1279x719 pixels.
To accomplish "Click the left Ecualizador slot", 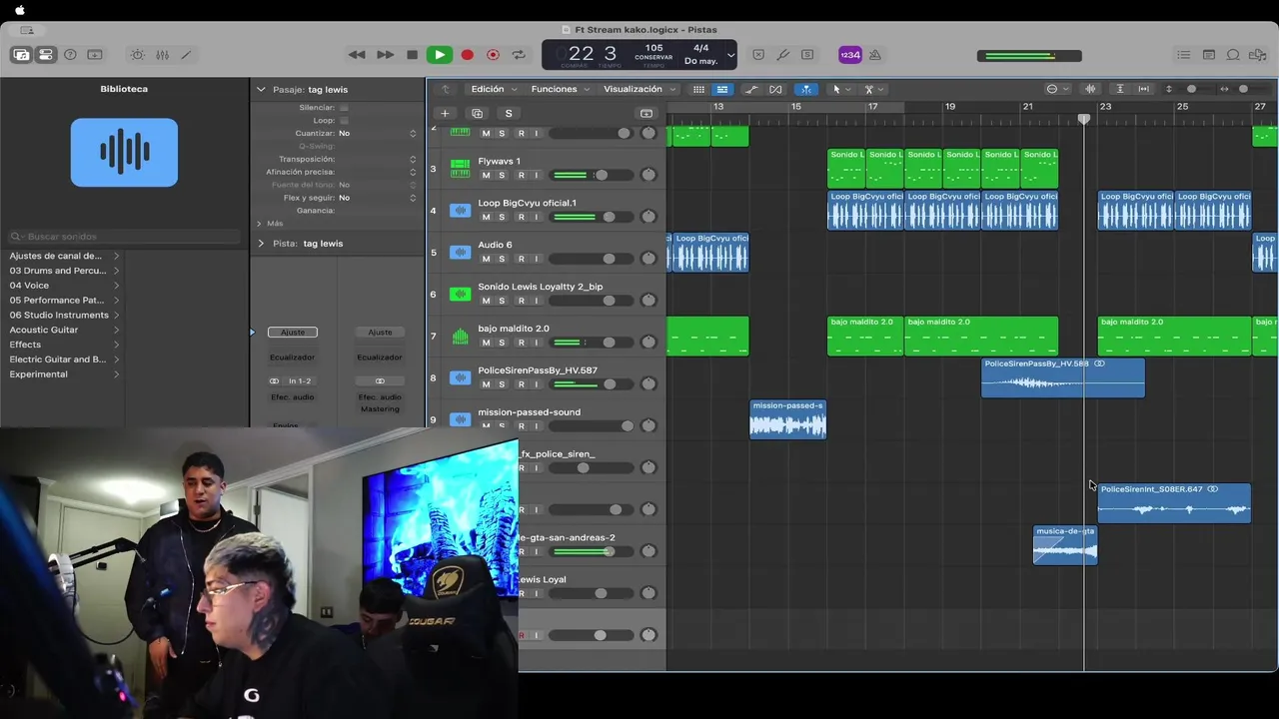I will coord(293,358).
